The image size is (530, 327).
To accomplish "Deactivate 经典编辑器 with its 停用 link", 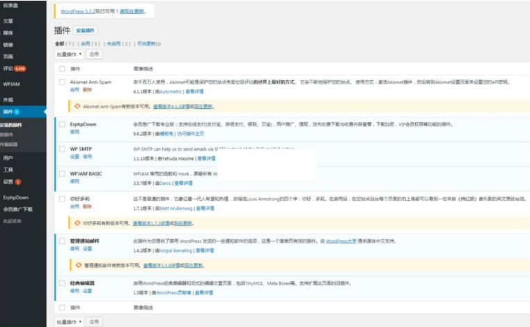I will tap(75, 291).
